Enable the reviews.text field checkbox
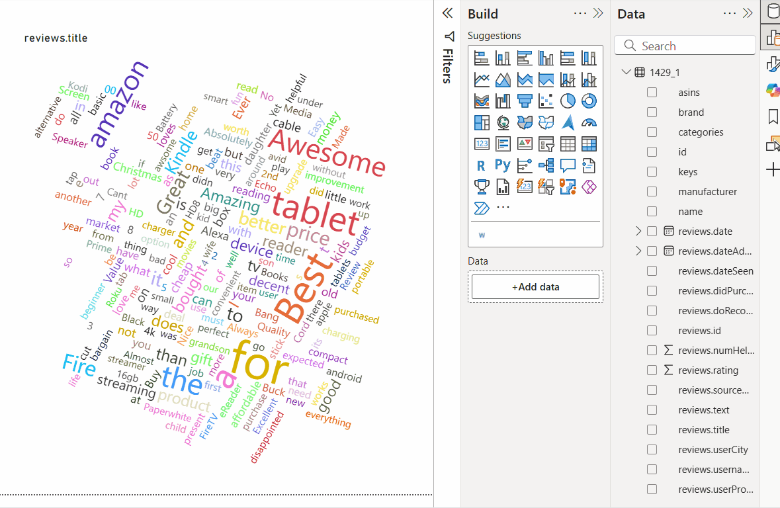The image size is (780, 508). pyautogui.click(x=652, y=410)
